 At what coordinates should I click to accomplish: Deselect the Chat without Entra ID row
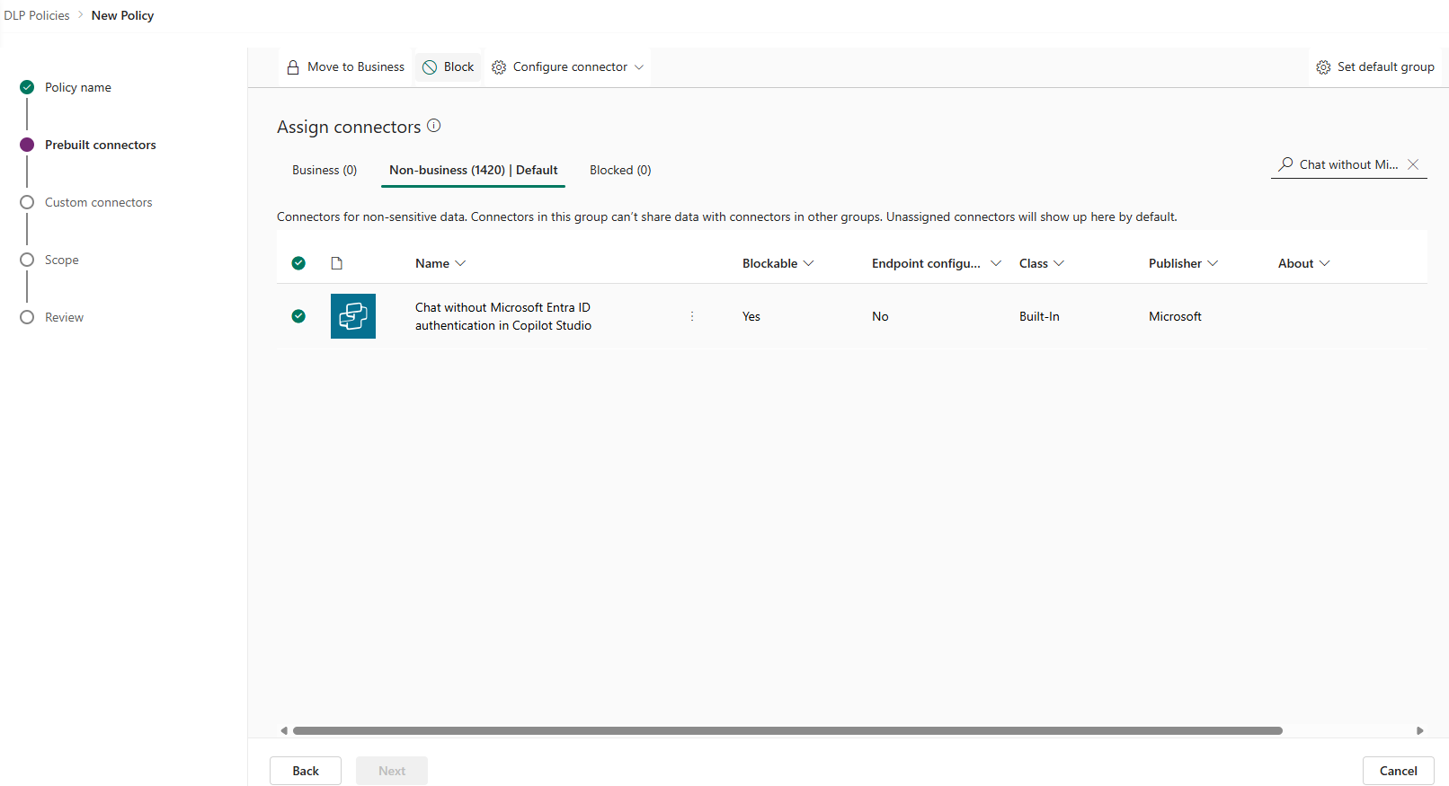pyautogui.click(x=298, y=316)
